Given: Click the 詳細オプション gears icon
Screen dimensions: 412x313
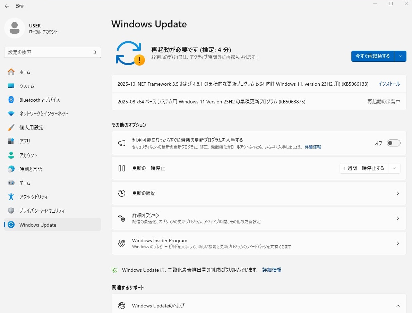Looking at the screenshot, I should point(122,218).
